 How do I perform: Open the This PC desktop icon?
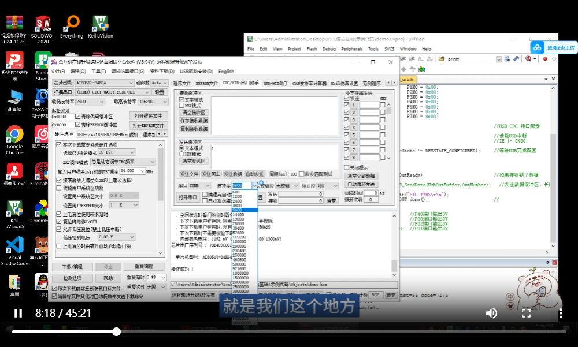point(14,100)
